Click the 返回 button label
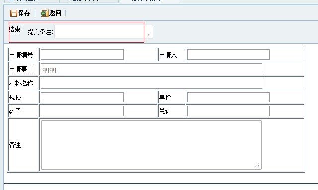 point(55,13)
